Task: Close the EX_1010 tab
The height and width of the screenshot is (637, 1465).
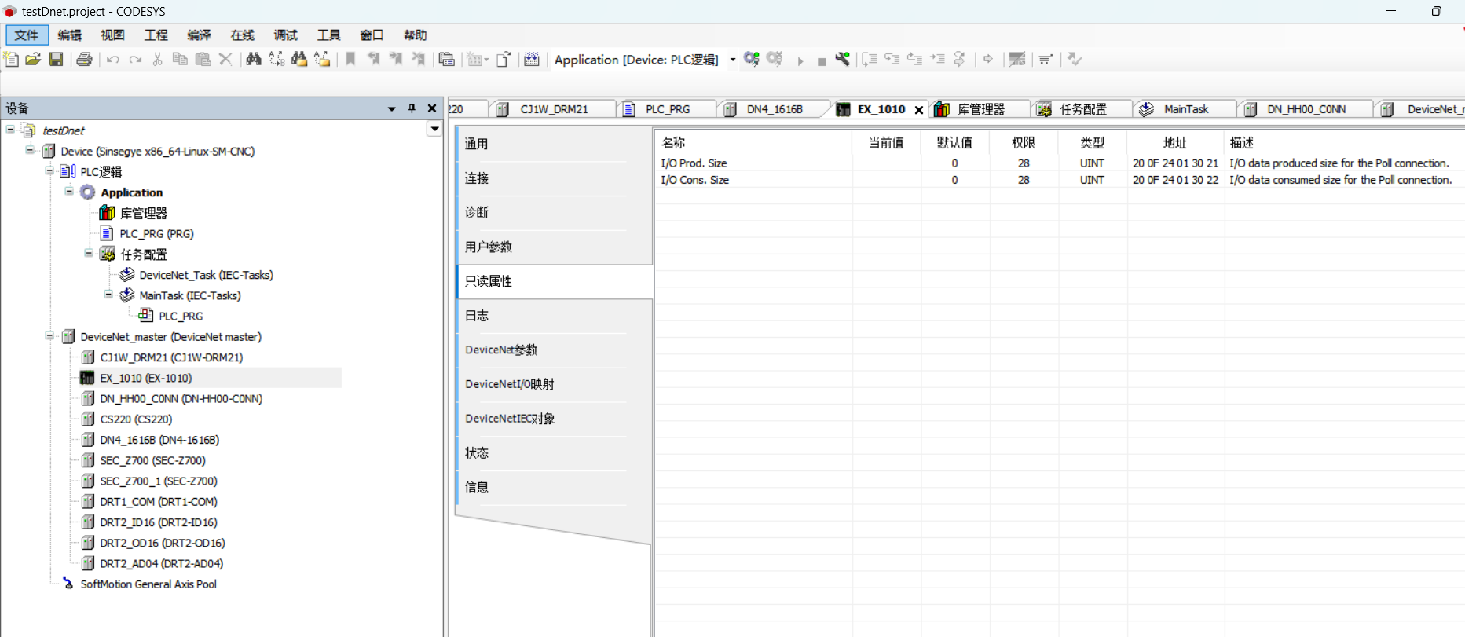Action: [x=918, y=110]
